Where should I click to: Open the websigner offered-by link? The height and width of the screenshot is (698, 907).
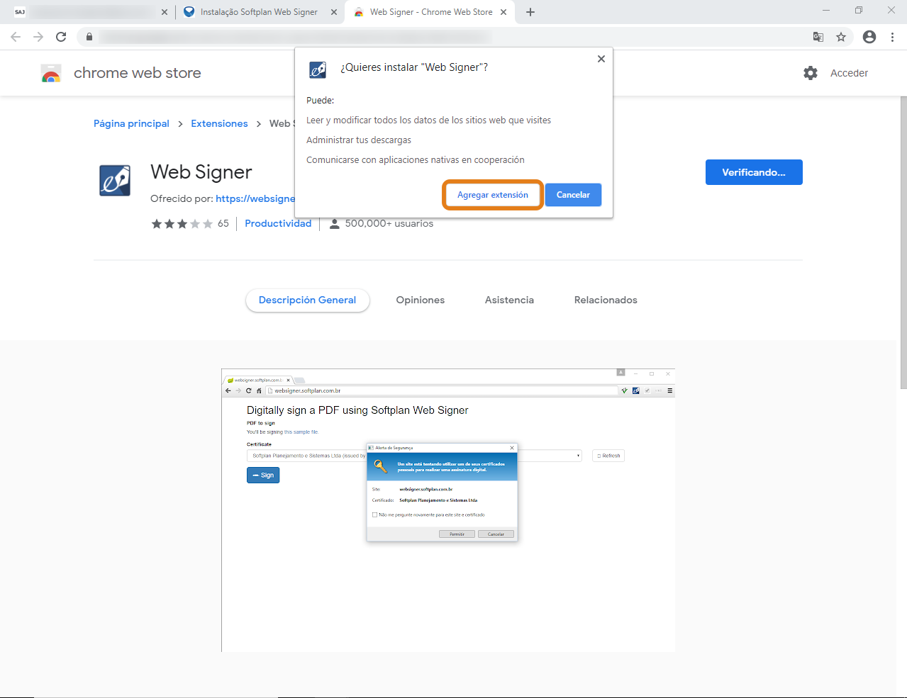point(255,198)
